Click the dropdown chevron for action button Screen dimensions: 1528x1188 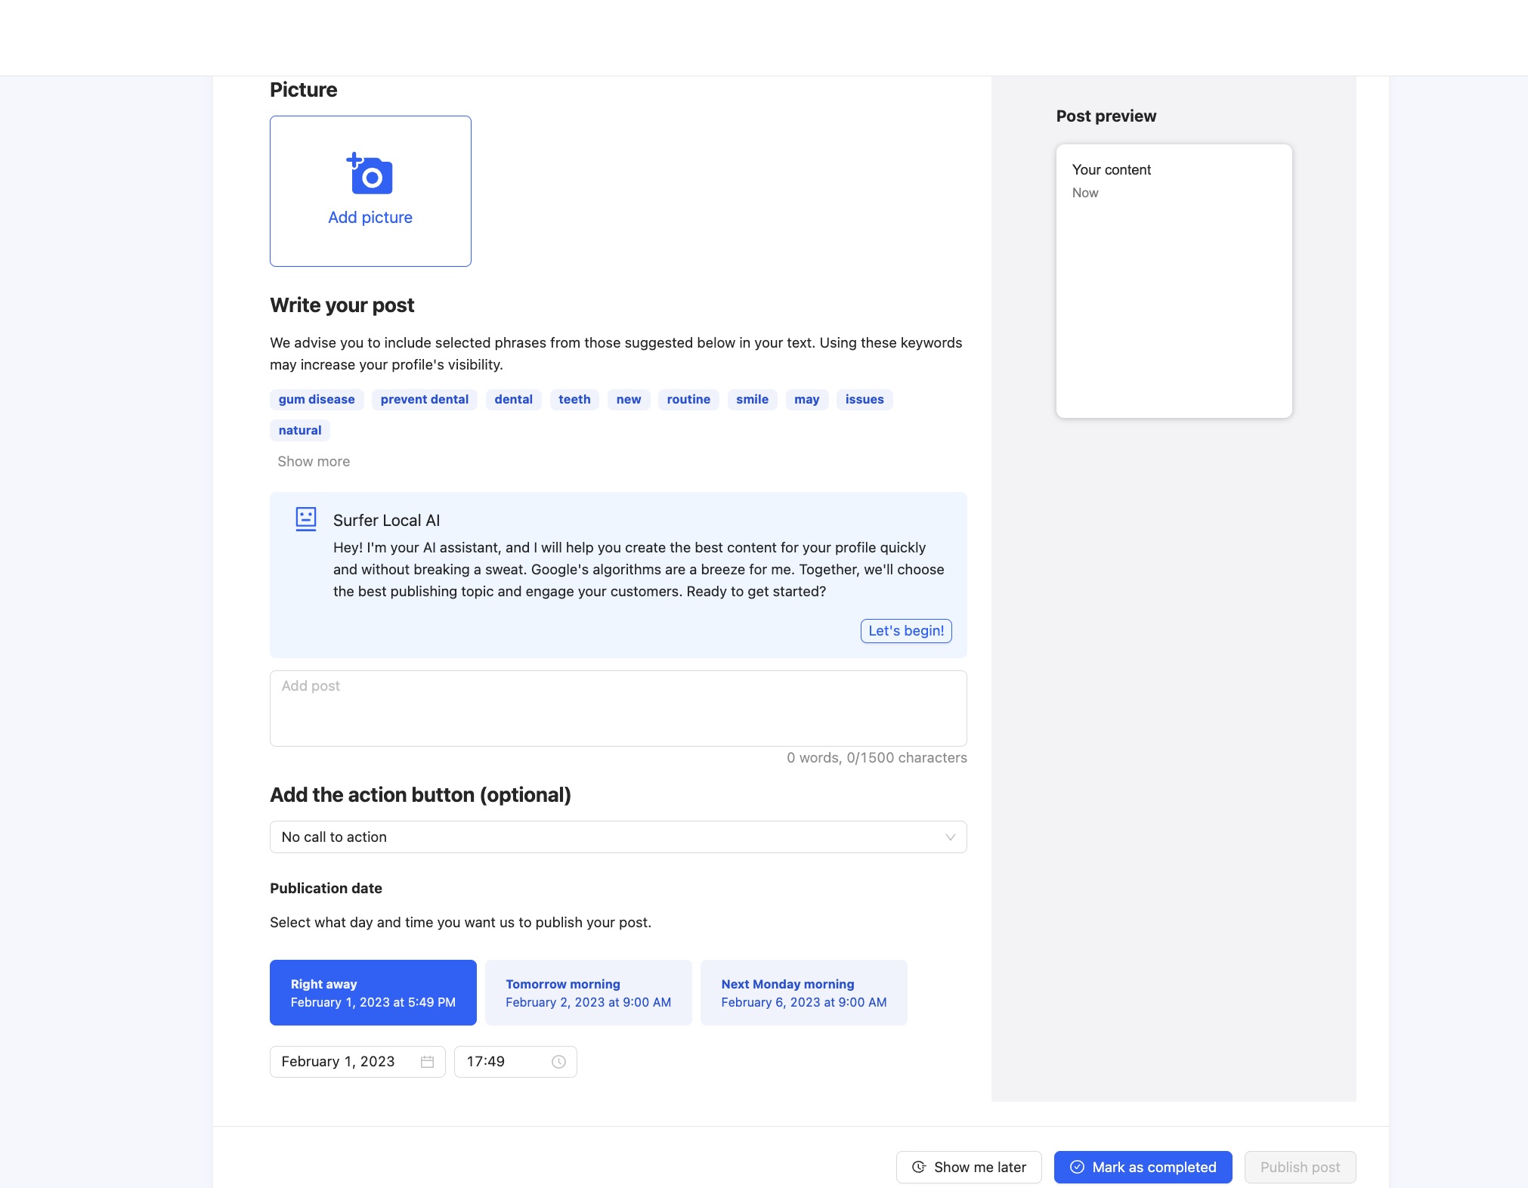pyautogui.click(x=950, y=837)
